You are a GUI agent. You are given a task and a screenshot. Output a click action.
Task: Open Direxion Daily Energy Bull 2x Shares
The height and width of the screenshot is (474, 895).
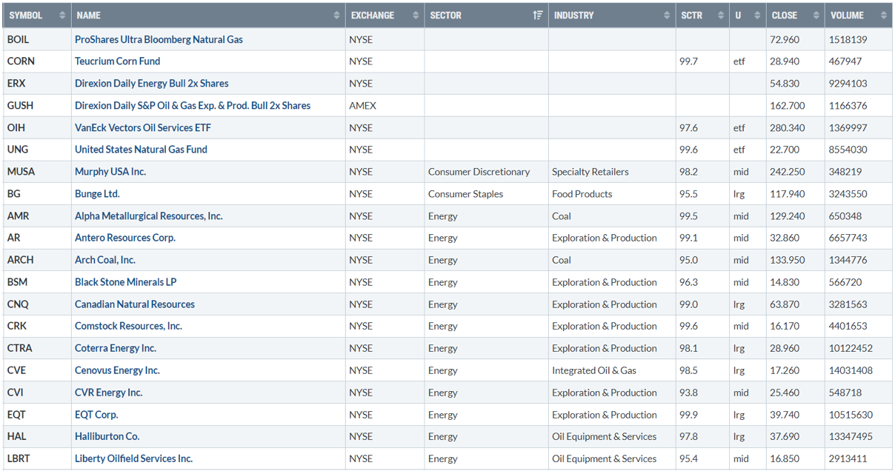(151, 84)
